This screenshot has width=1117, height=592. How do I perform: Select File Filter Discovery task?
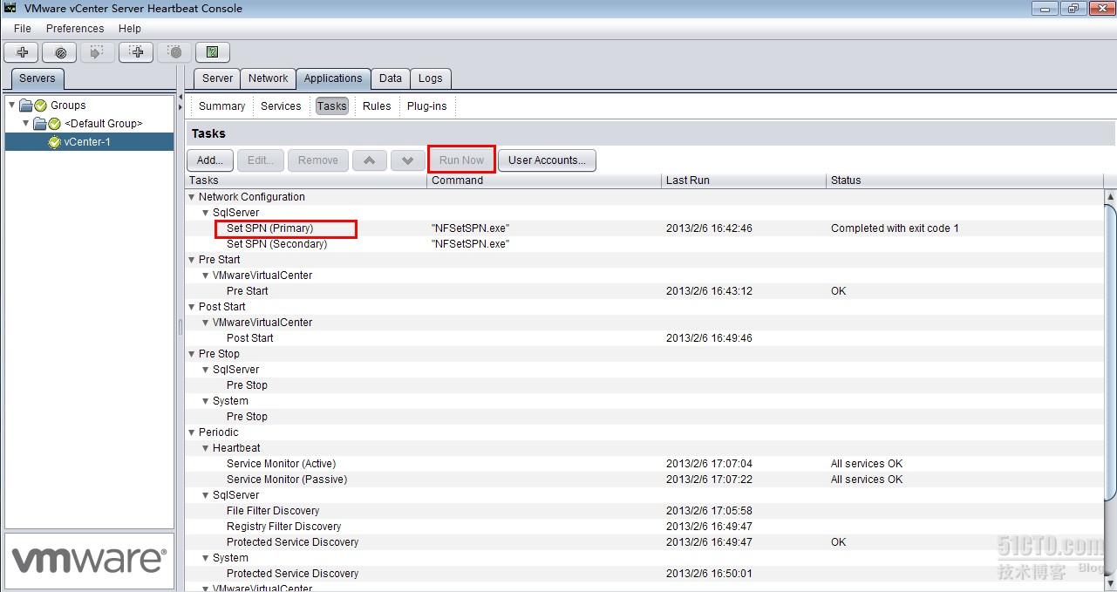(x=273, y=511)
